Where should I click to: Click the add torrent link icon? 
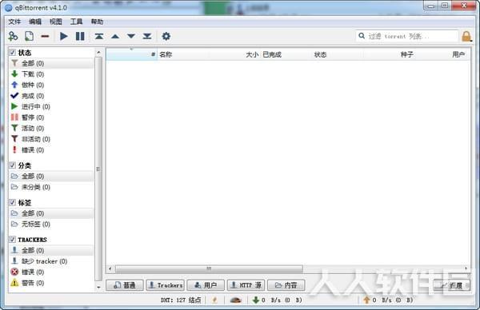coord(13,37)
